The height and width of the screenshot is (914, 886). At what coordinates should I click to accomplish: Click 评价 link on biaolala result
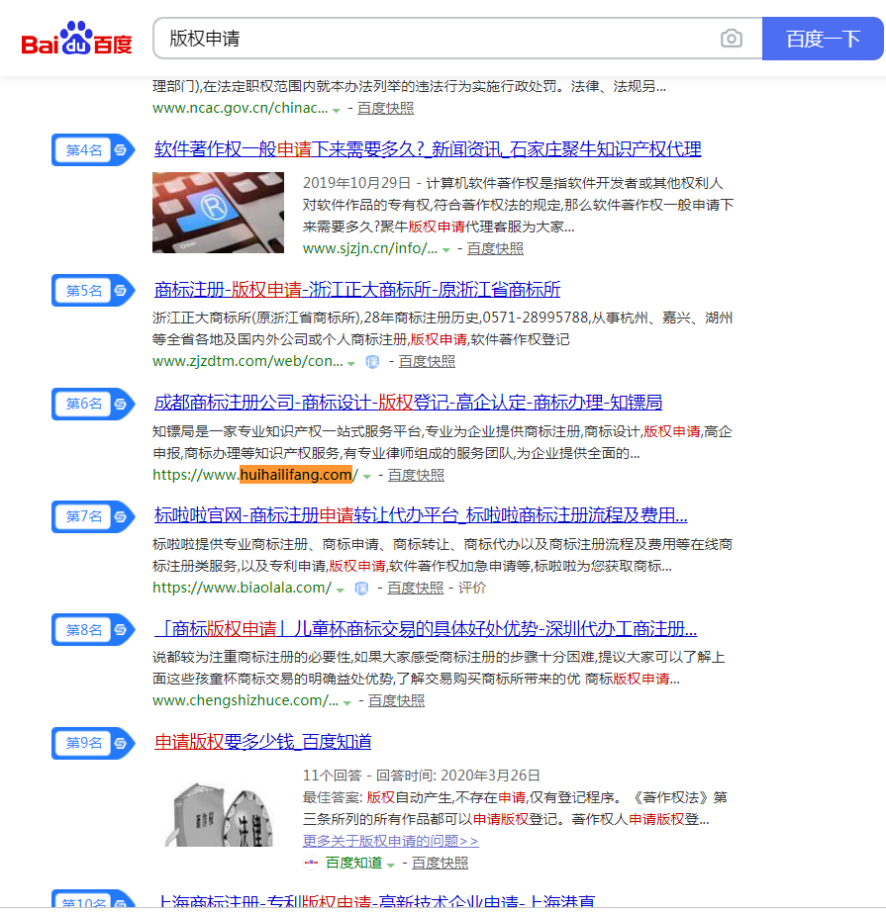click(472, 589)
